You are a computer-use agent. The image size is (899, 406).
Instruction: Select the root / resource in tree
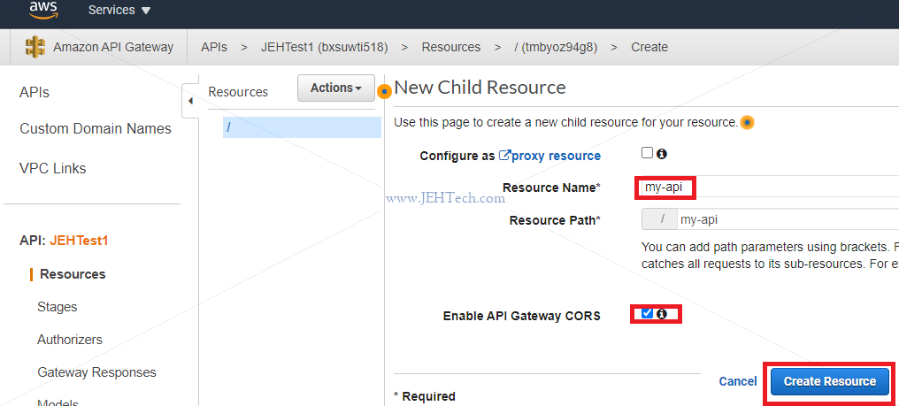(x=302, y=127)
